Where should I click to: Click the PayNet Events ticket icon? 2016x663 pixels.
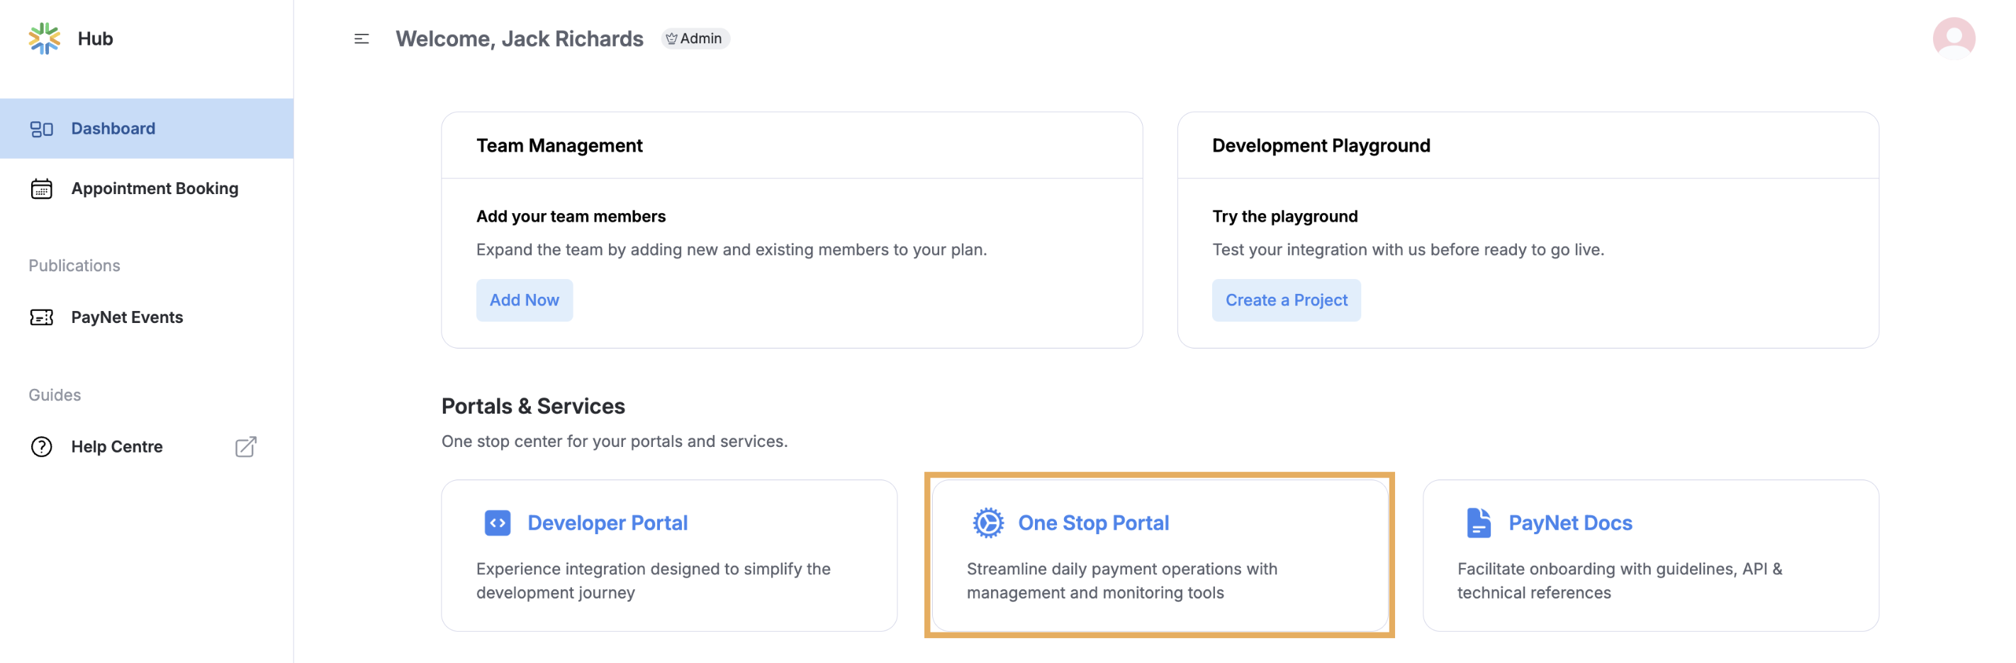pos(40,317)
